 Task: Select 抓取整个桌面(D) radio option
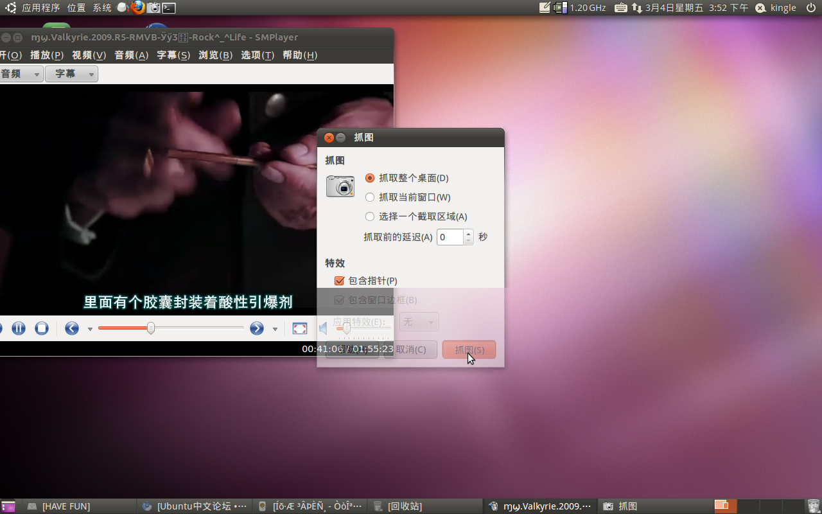click(407, 178)
